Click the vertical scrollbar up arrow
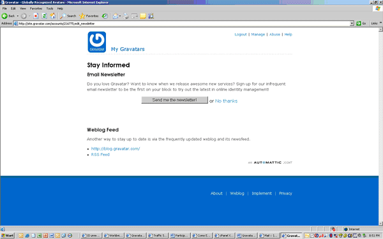Image resolution: width=383 pixels, height=239 pixels. pyautogui.click(x=380, y=30)
